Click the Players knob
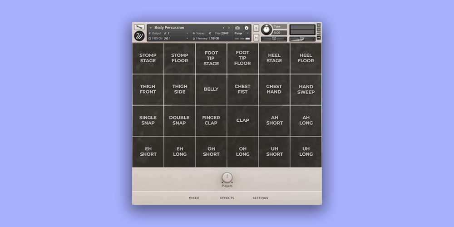The image size is (454, 227). [227, 177]
